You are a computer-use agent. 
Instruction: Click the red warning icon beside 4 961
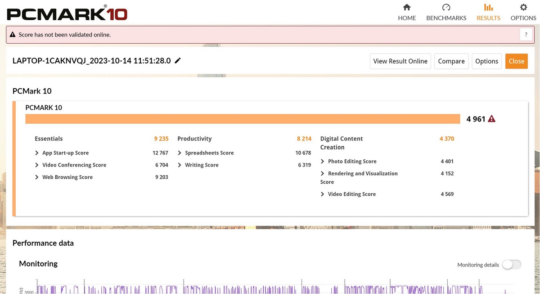point(491,119)
